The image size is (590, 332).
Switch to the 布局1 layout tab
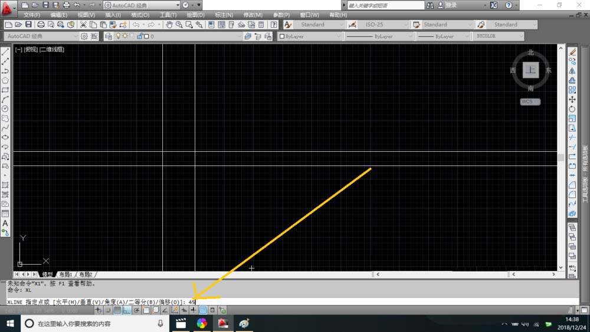click(65, 274)
